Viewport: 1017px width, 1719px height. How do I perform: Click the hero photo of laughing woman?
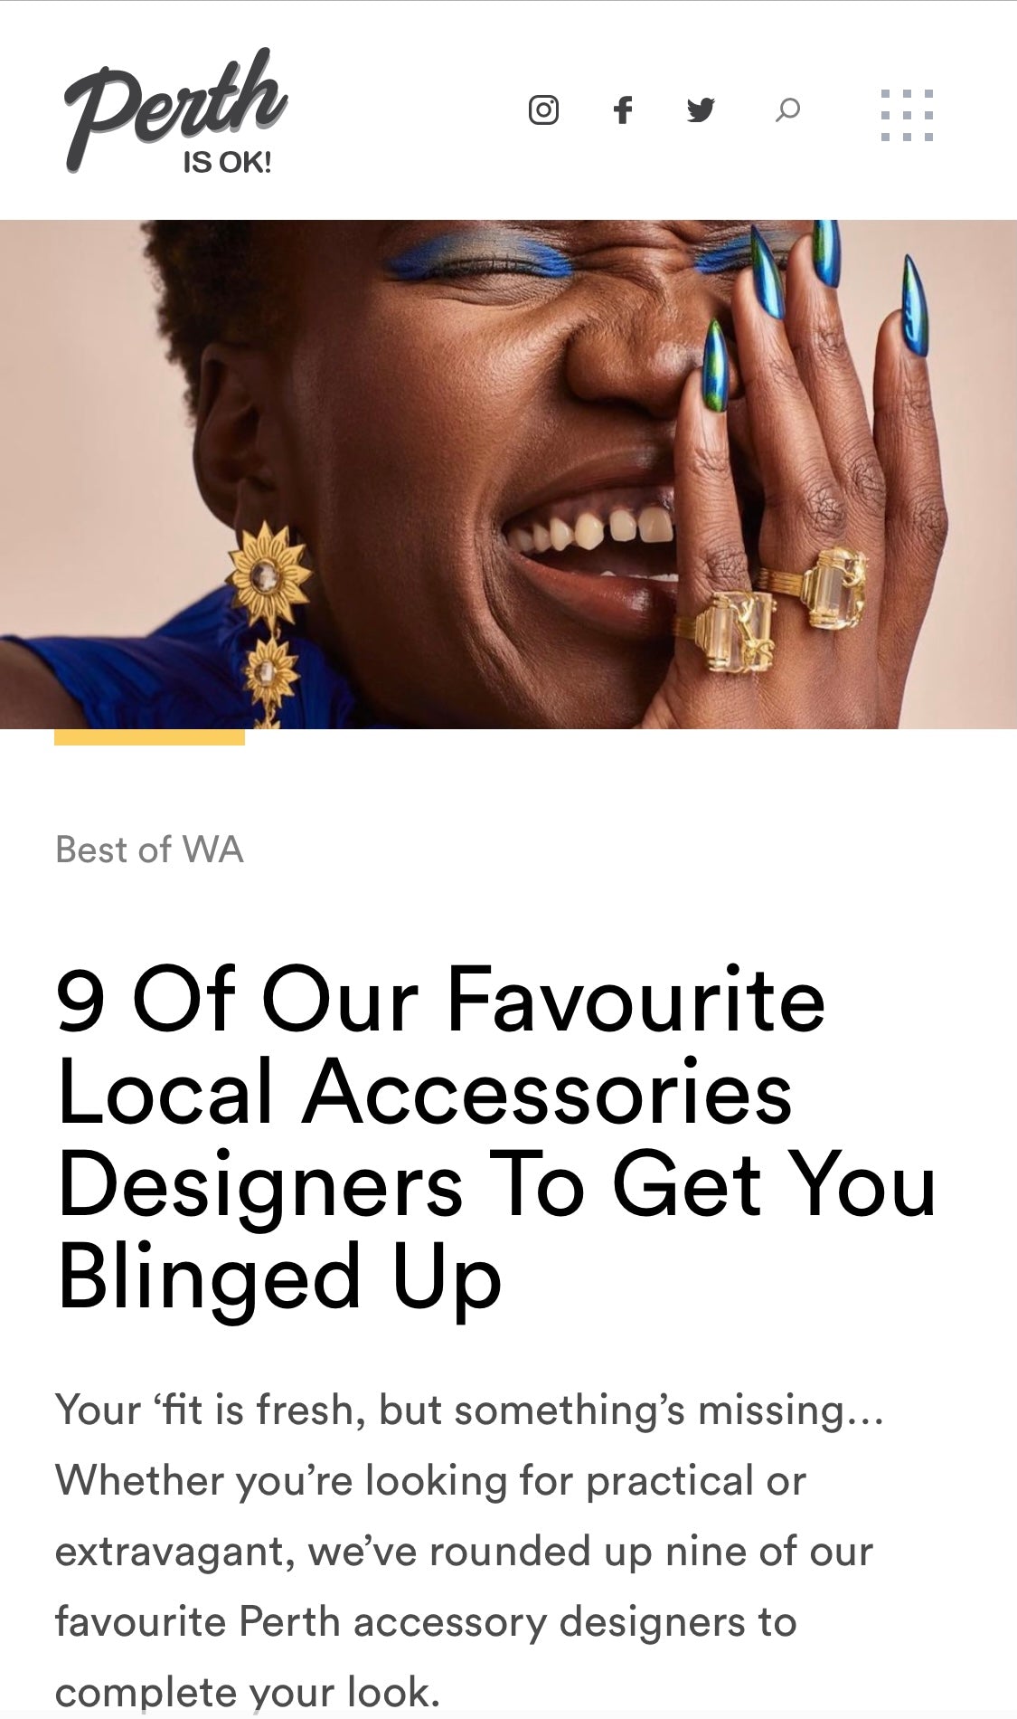(x=508, y=474)
